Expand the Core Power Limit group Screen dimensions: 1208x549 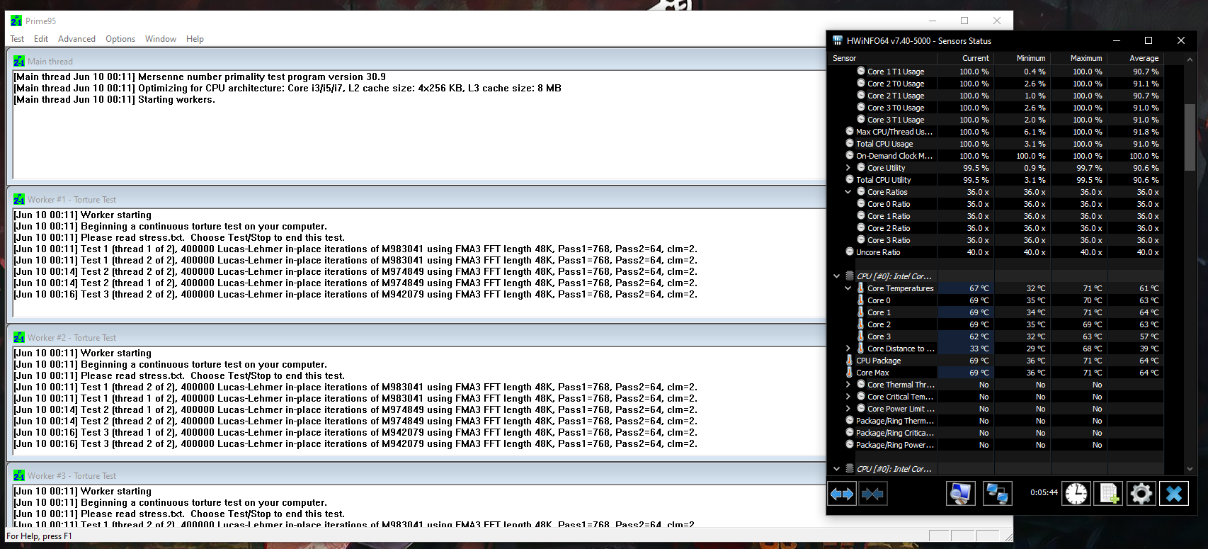click(848, 409)
